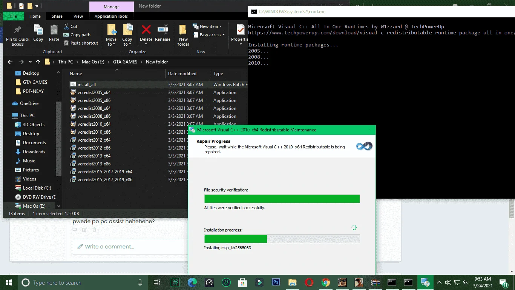Open the notification center icon

pos(504,282)
